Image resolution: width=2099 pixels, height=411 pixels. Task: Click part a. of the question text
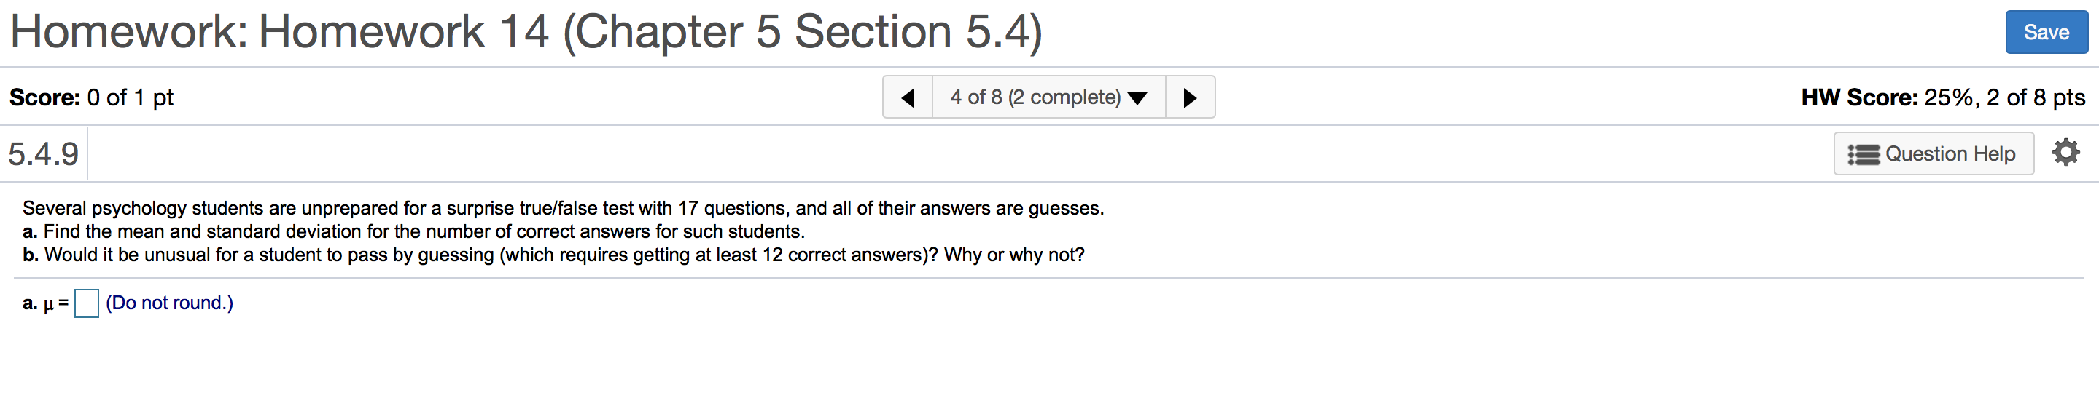(414, 231)
